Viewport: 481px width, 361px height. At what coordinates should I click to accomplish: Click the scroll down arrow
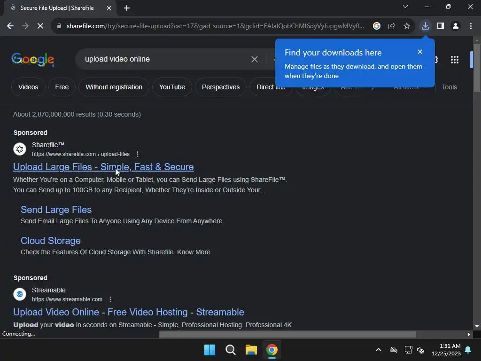[477, 326]
